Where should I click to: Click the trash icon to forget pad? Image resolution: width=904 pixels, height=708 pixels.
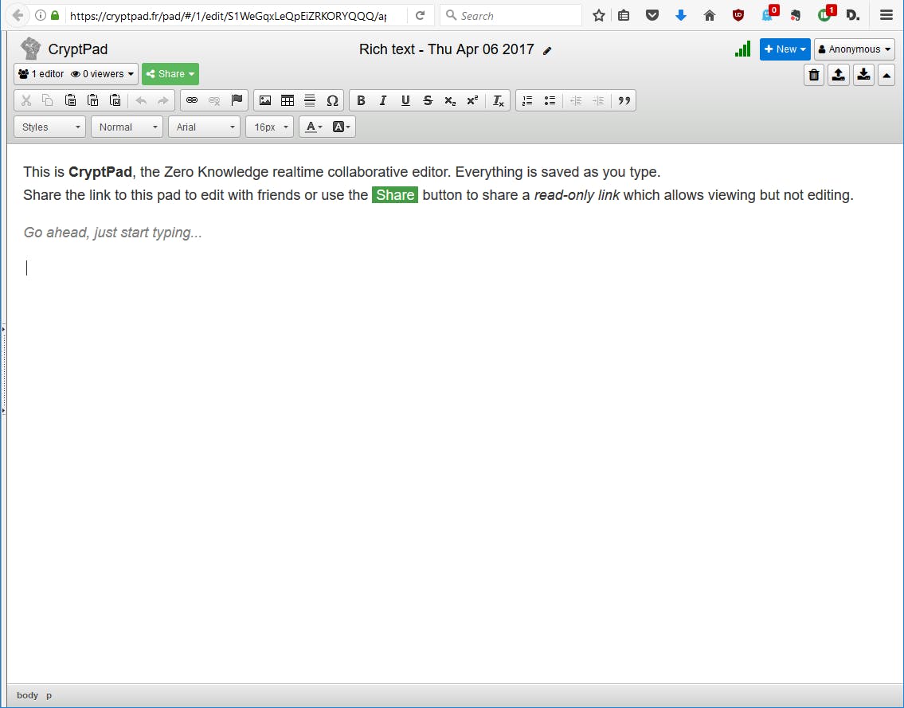(814, 75)
